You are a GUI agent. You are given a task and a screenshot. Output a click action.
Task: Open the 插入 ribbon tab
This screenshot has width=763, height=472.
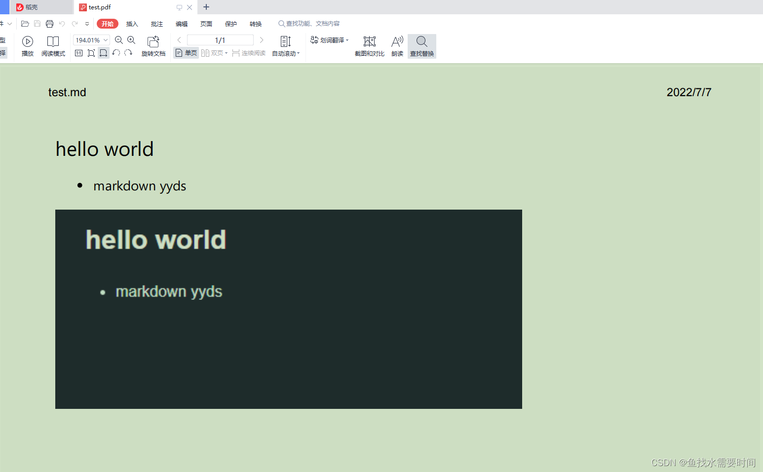(x=132, y=24)
